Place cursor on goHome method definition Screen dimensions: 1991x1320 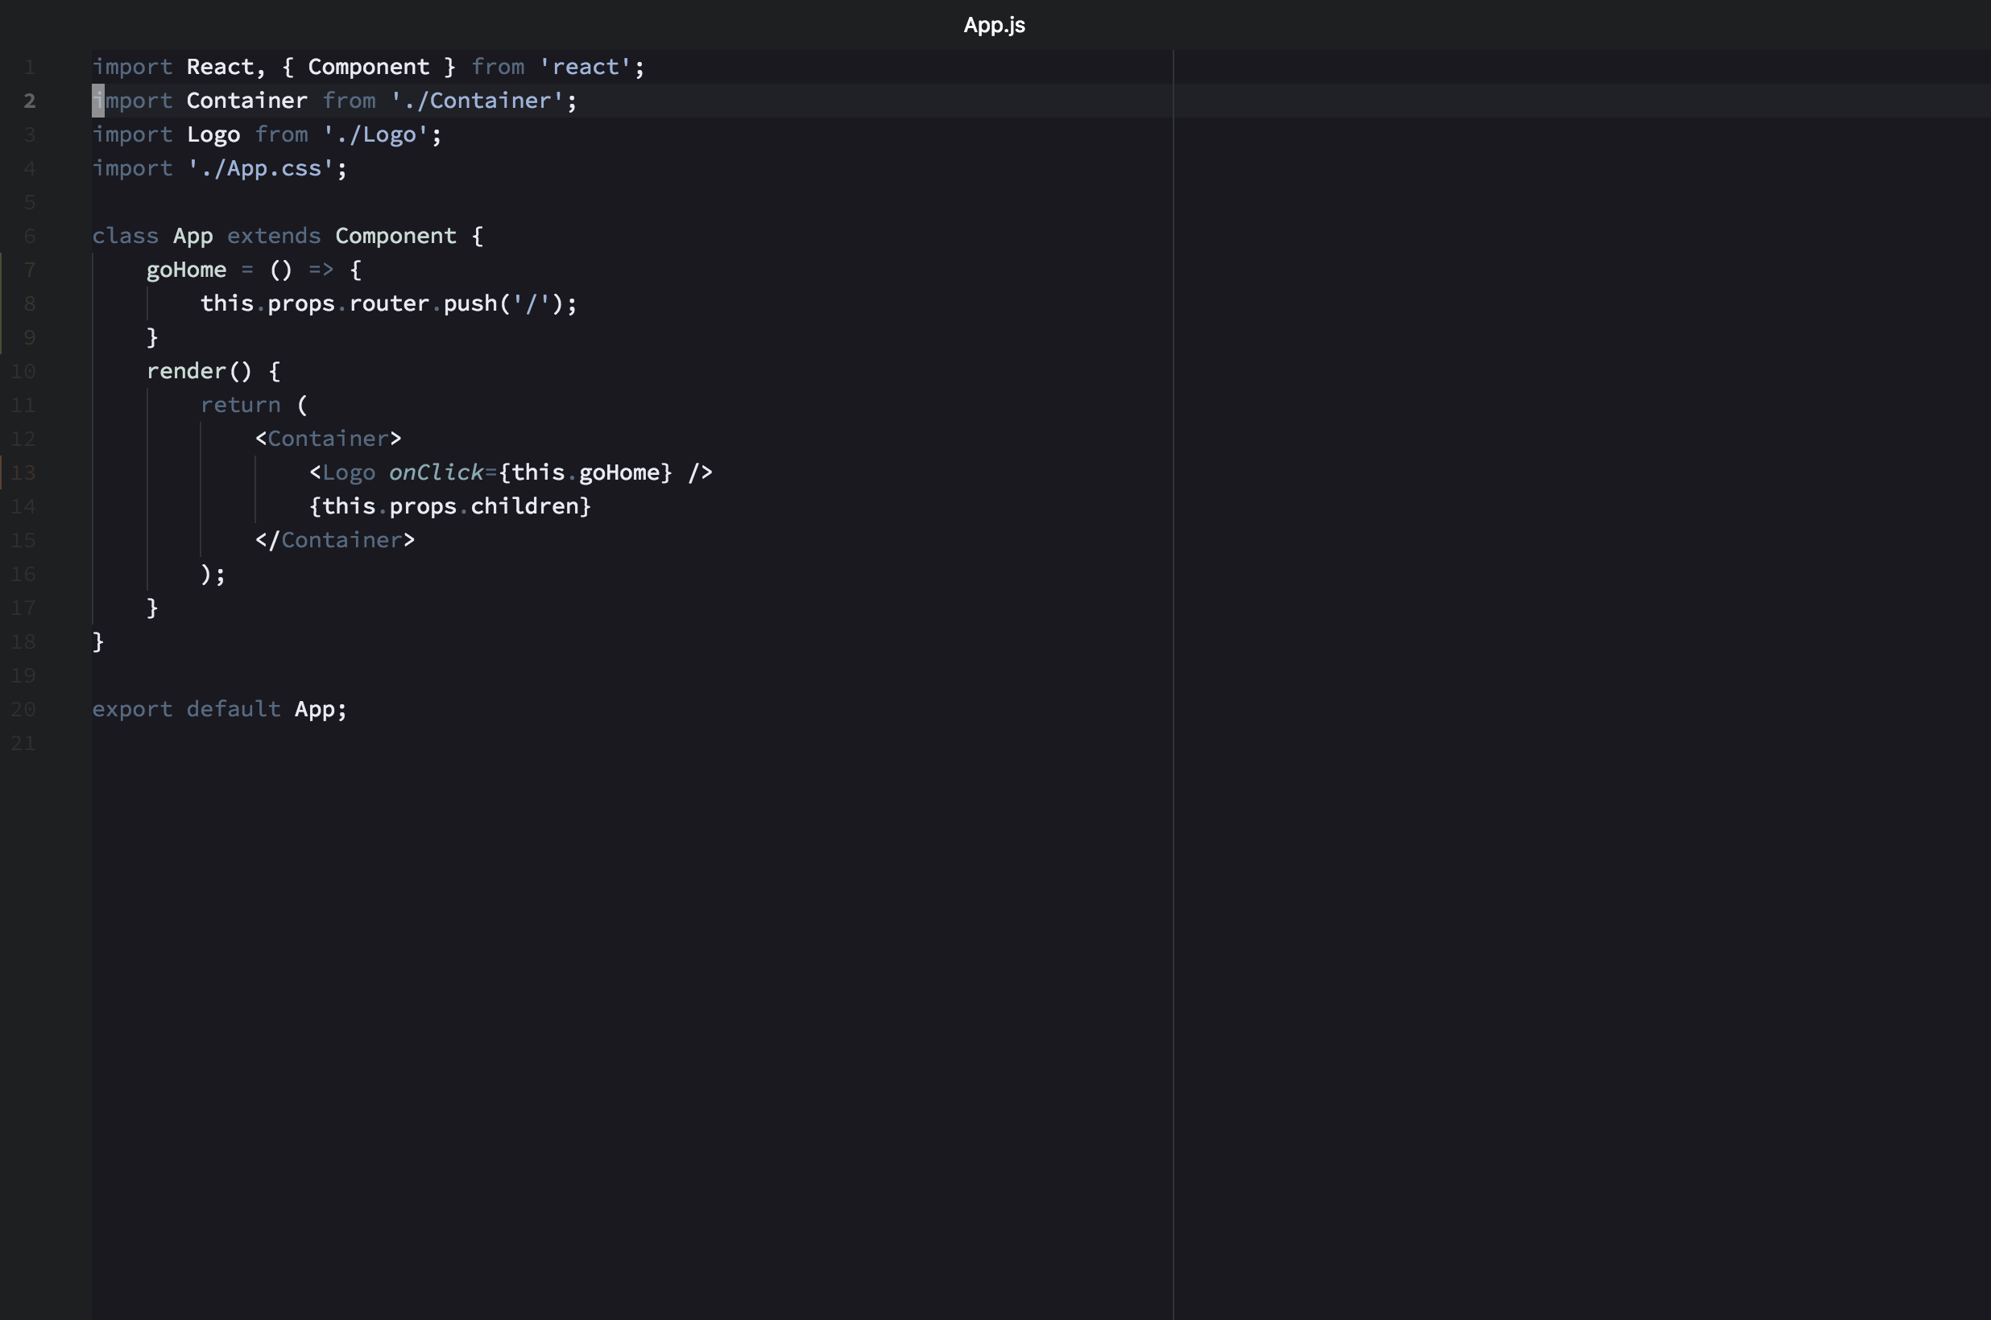click(186, 270)
